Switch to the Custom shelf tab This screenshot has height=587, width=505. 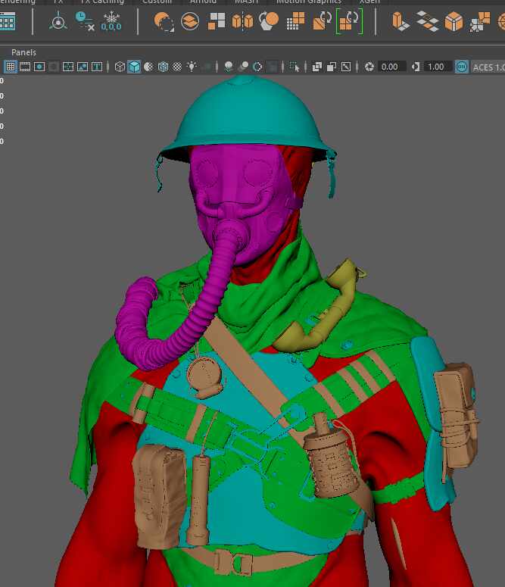click(157, 2)
